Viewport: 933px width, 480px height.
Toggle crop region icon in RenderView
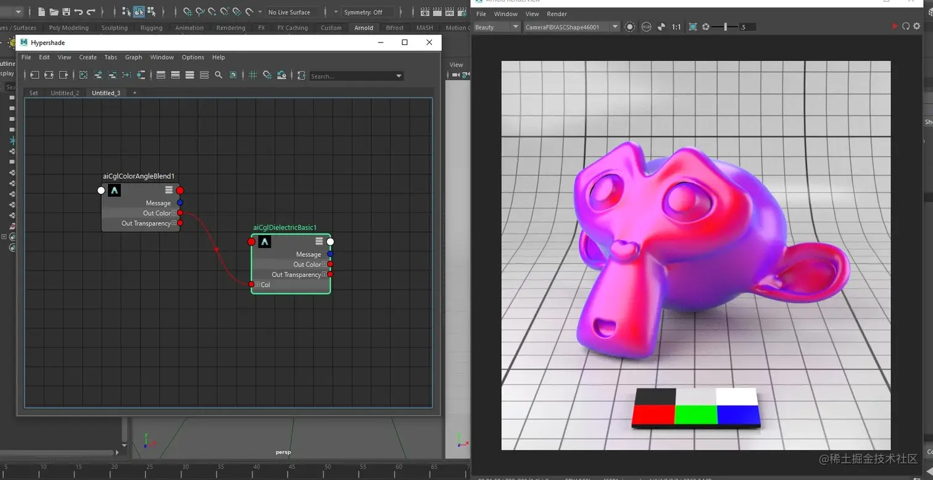pos(693,27)
